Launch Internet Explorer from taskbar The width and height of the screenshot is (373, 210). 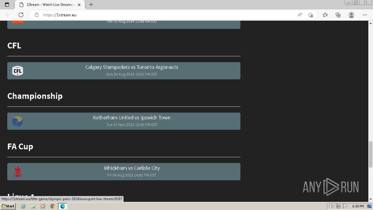pyautogui.click(x=23, y=206)
